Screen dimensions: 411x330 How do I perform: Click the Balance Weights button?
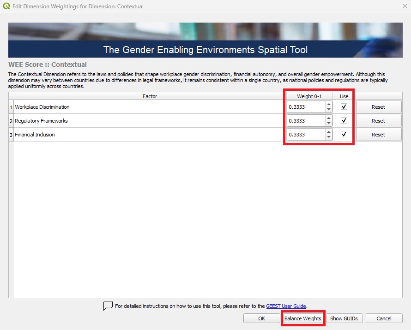[303, 318]
